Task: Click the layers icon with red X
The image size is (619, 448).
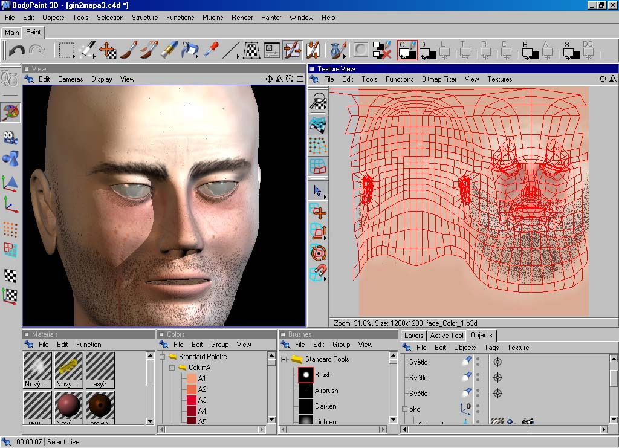Action: click(x=382, y=50)
